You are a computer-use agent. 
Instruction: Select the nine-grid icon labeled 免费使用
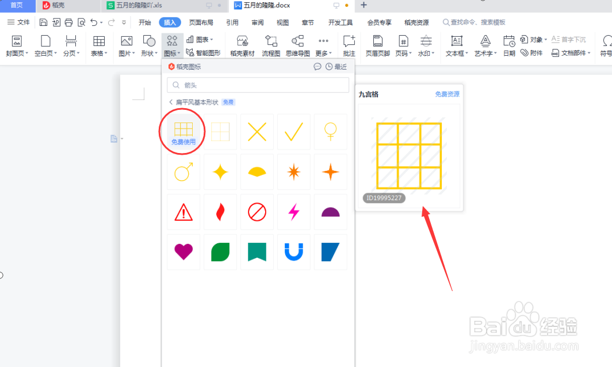point(183,132)
